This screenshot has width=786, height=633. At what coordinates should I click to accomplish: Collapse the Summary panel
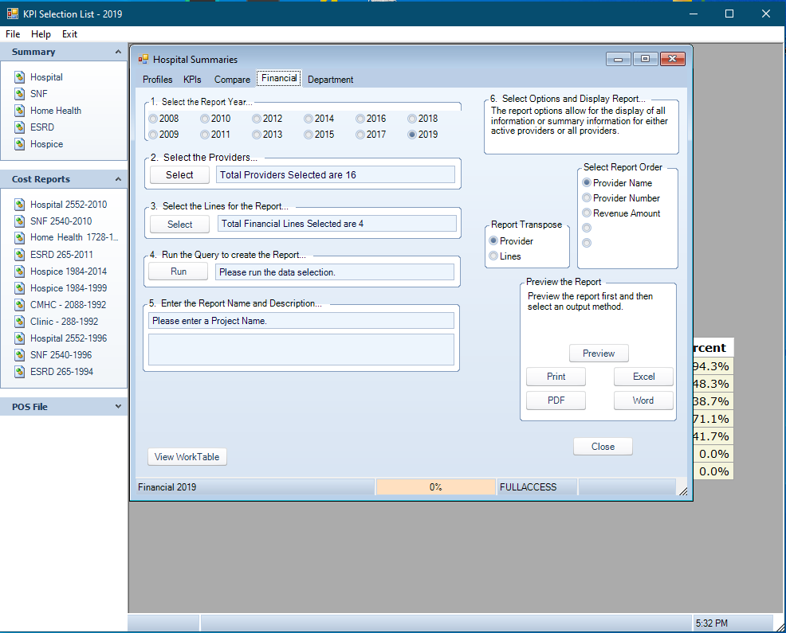tap(120, 52)
